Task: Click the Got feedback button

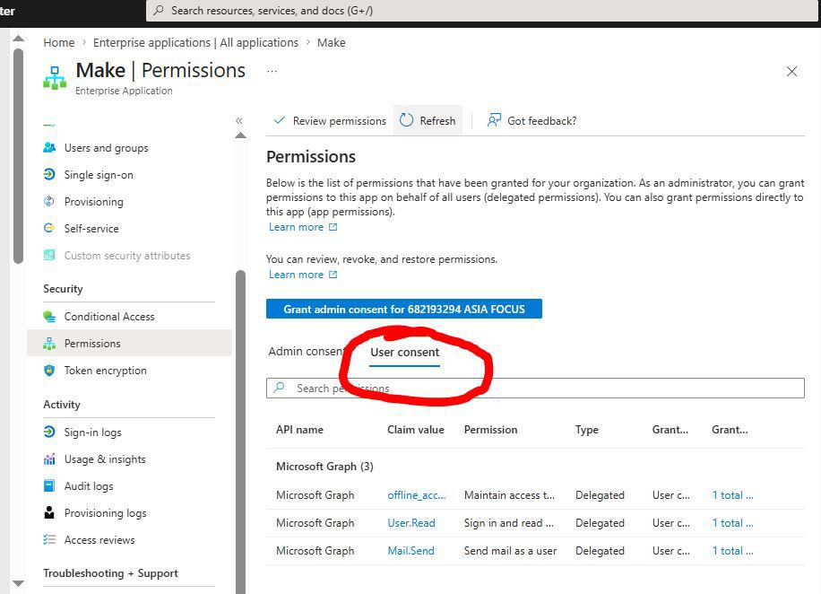Action: [x=531, y=120]
